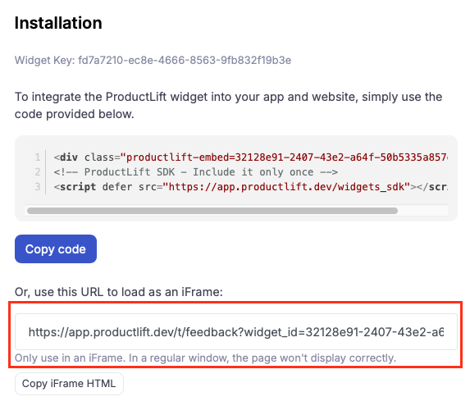This screenshot has height=415, width=470.
Task: Click the 'To integrate the ProductLift widget' paragraph
Action: (228, 106)
